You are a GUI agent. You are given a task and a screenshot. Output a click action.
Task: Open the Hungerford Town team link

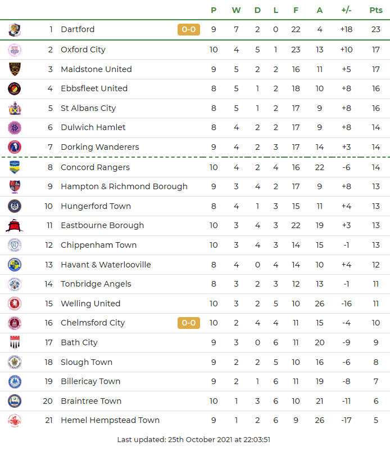(x=96, y=206)
